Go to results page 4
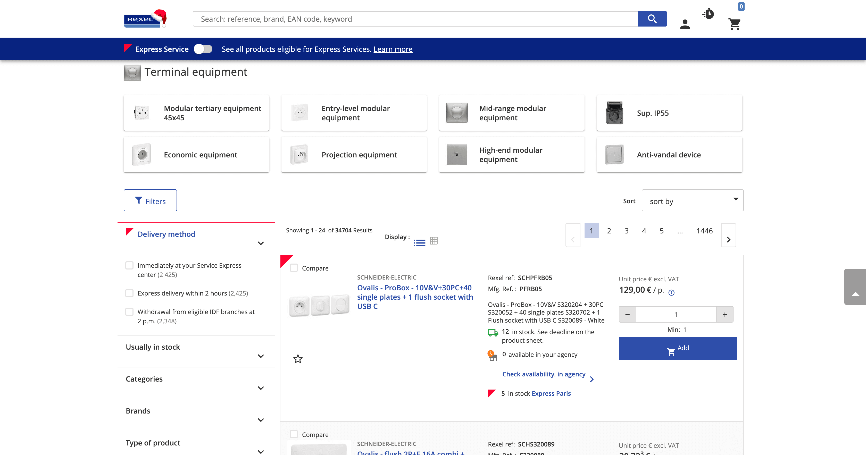This screenshot has width=866, height=455. pos(644,231)
